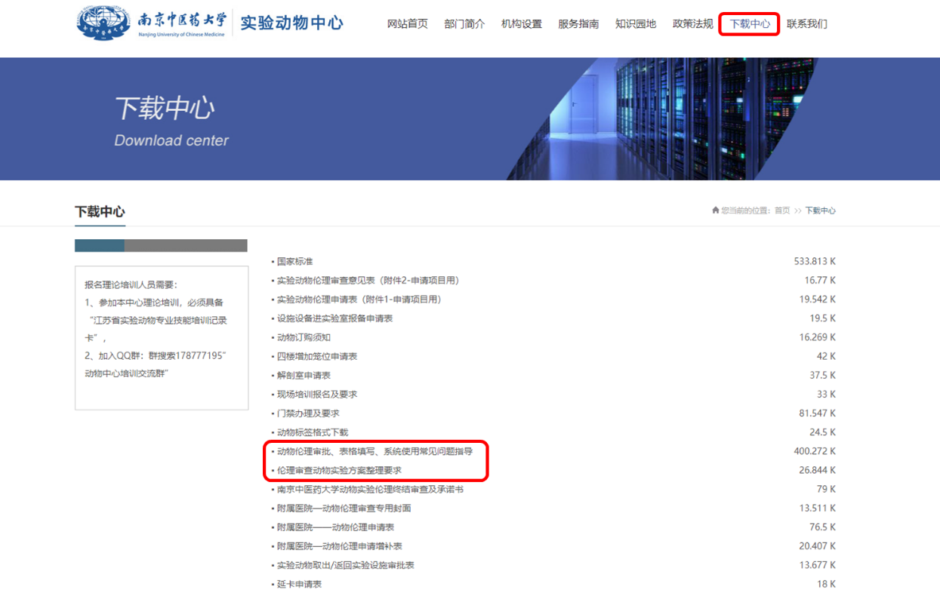The image size is (940, 593).
Task: Go to 部门简介 in navigation
Action: coord(464,24)
